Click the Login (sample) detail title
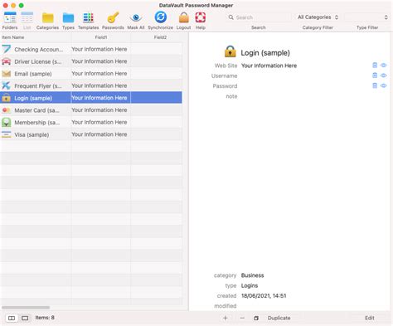The width and height of the screenshot is (393, 326). [x=265, y=53]
